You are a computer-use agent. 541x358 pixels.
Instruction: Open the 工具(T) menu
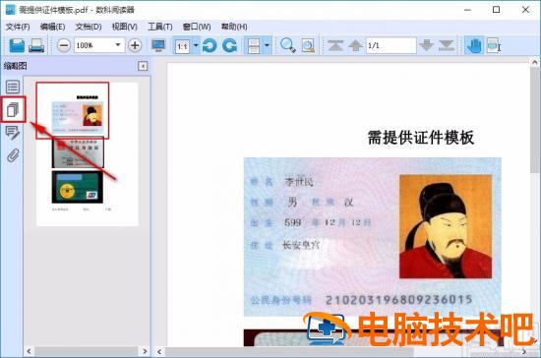(x=160, y=27)
